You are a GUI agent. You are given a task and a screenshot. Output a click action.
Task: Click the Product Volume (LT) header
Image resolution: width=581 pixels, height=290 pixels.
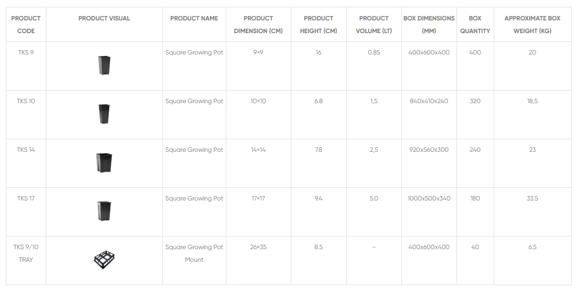pos(374,24)
